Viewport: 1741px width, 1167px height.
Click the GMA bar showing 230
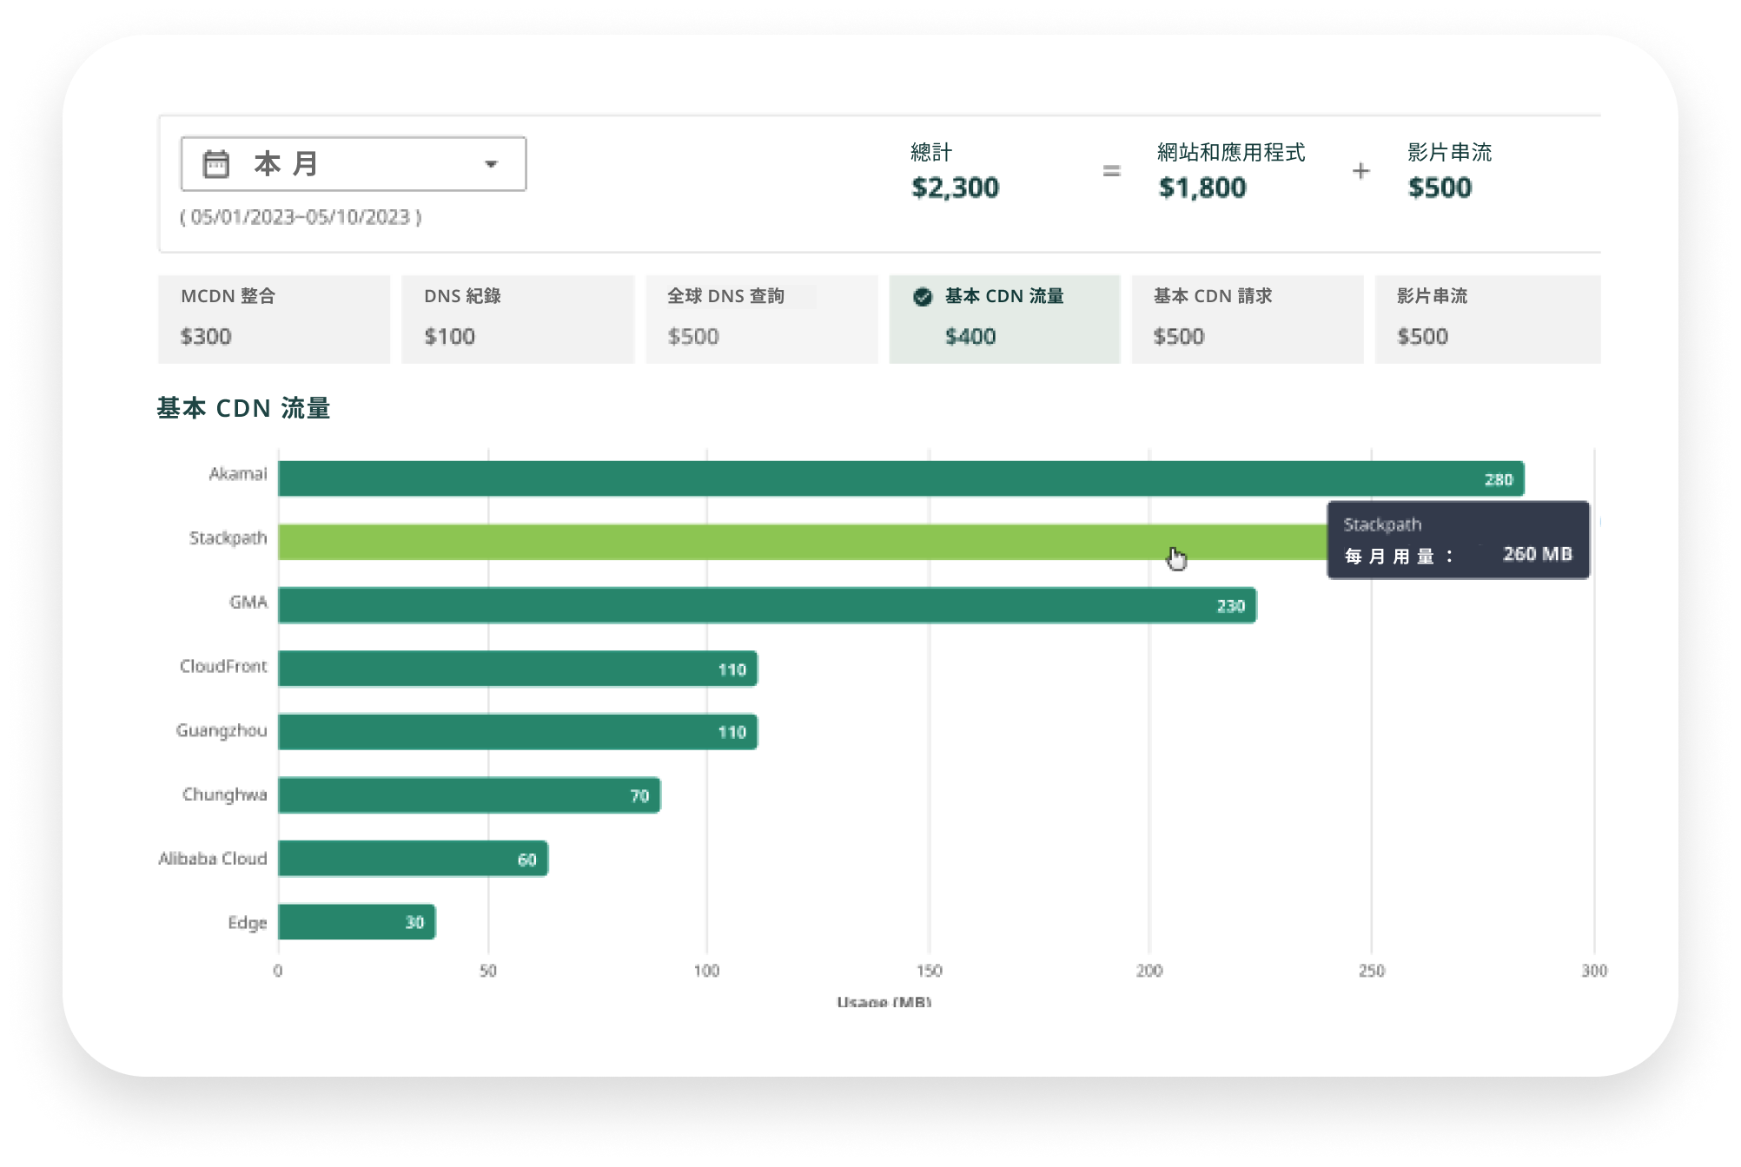(767, 605)
